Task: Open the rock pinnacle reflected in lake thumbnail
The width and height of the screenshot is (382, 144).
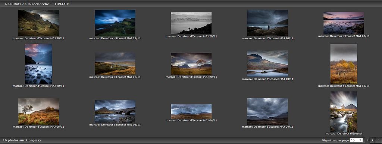Action: coord(267,64)
